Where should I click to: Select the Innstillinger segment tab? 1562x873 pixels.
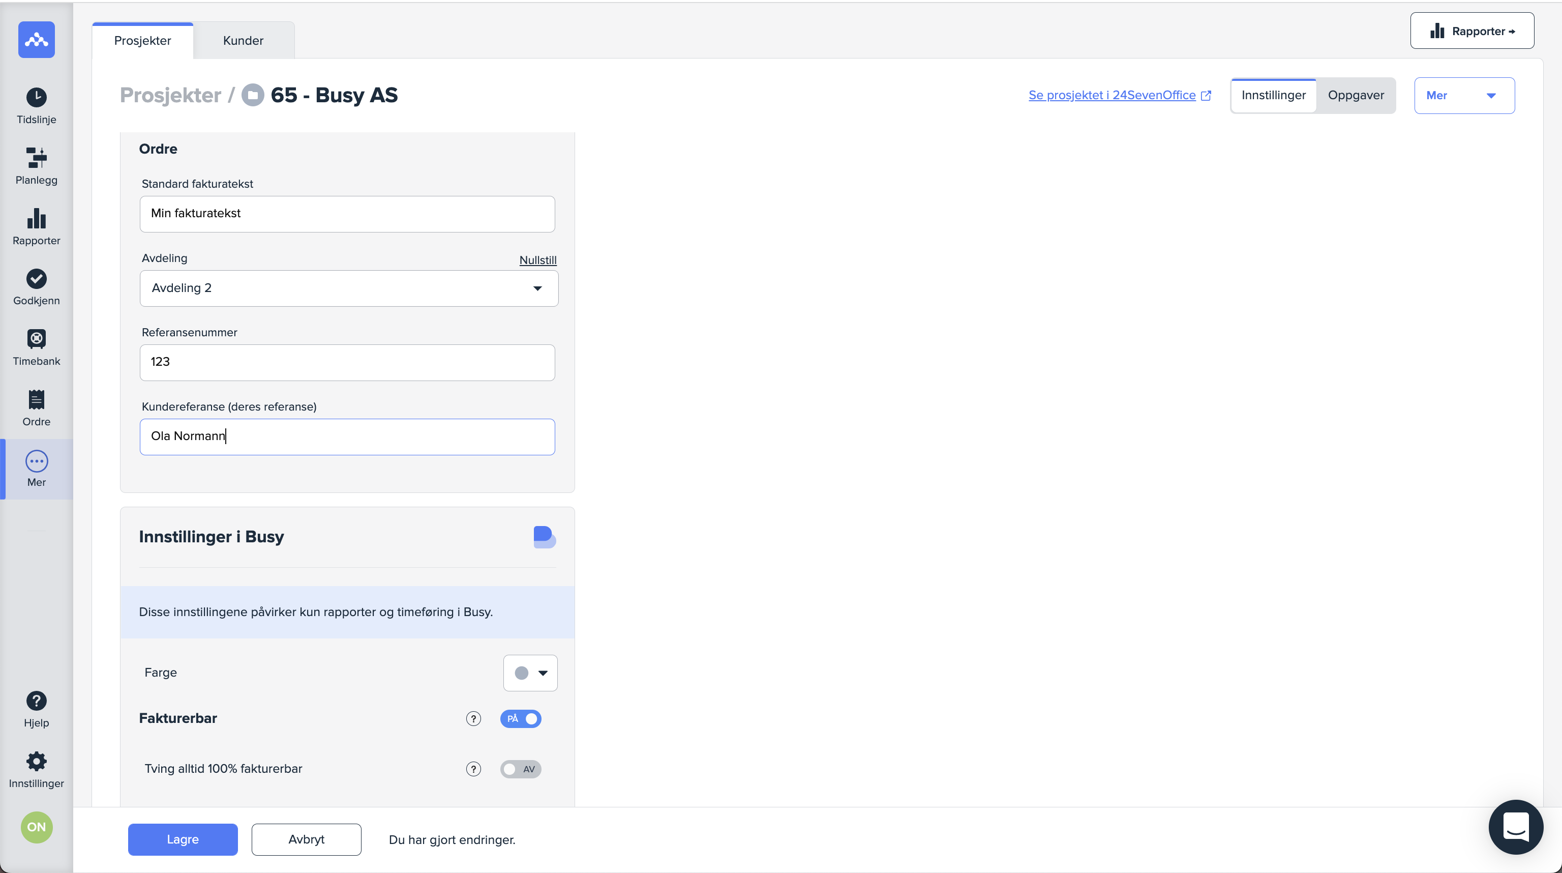pos(1273,95)
